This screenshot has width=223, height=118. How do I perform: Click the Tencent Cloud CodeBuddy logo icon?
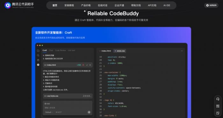(8, 5)
